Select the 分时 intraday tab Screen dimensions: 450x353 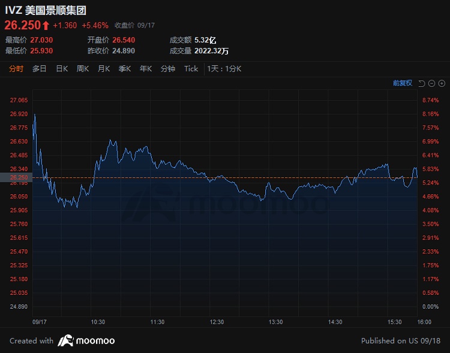(x=16, y=69)
